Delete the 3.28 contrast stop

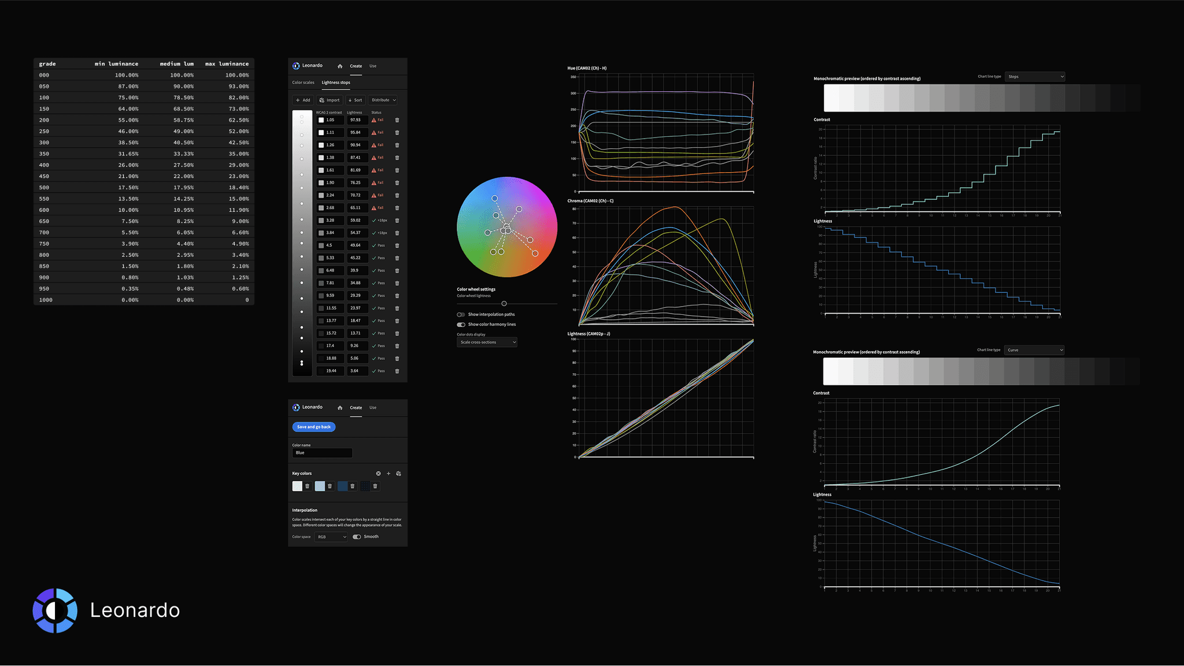pyautogui.click(x=397, y=221)
